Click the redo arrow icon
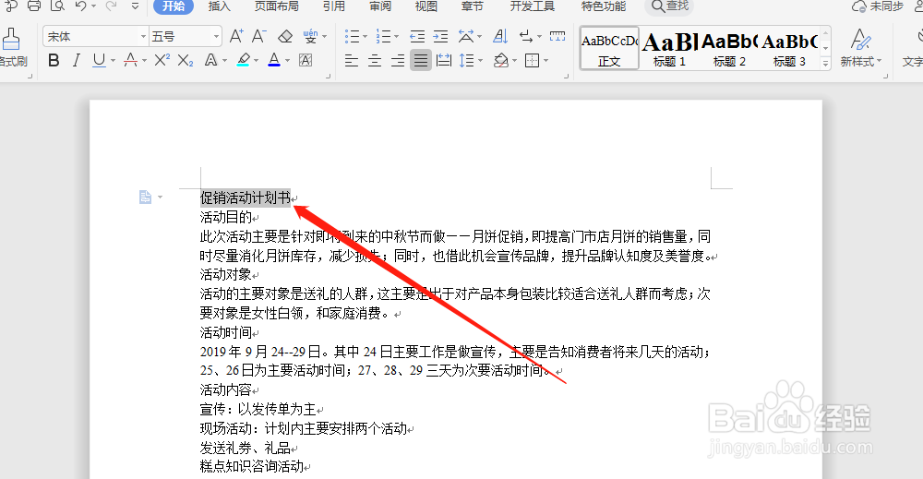Image resolution: width=923 pixels, height=479 pixels. coord(111,6)
